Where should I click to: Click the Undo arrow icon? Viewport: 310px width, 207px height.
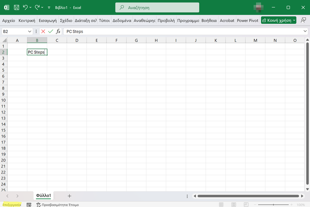click(x=26, y=7)
